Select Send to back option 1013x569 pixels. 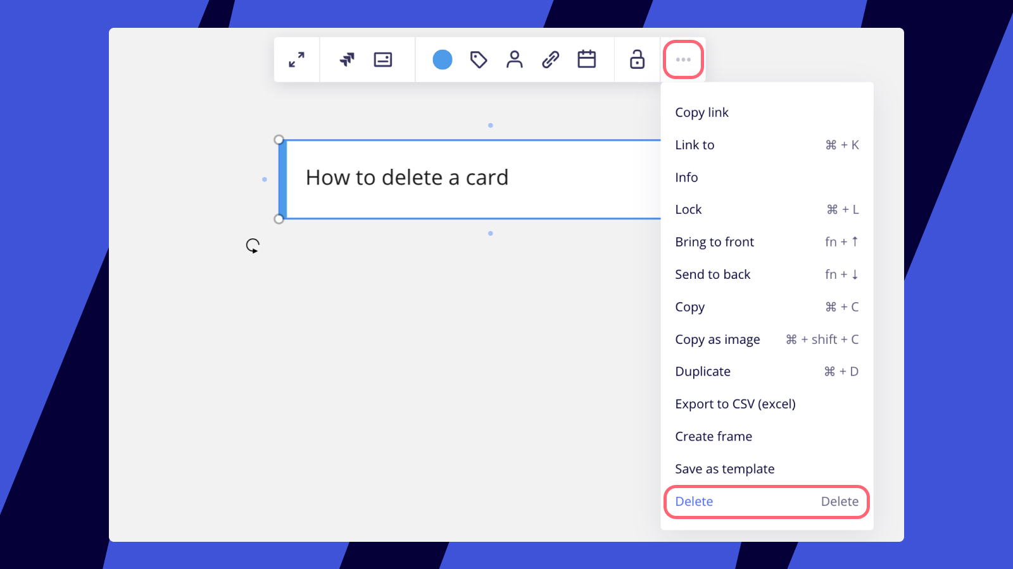pyautogui.click(x=712, y=274)
